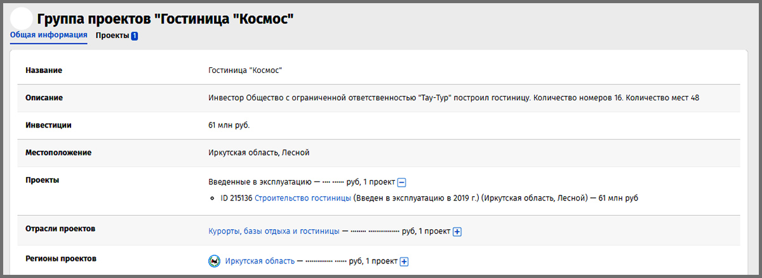
Task: Click the Местоположение value Иркутская область, Лесной
Action: (258, 153)
